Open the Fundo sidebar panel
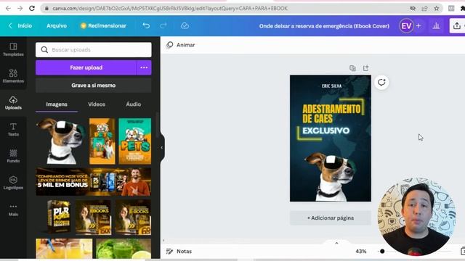Screen dimensions: 465x261 point(13,156)
